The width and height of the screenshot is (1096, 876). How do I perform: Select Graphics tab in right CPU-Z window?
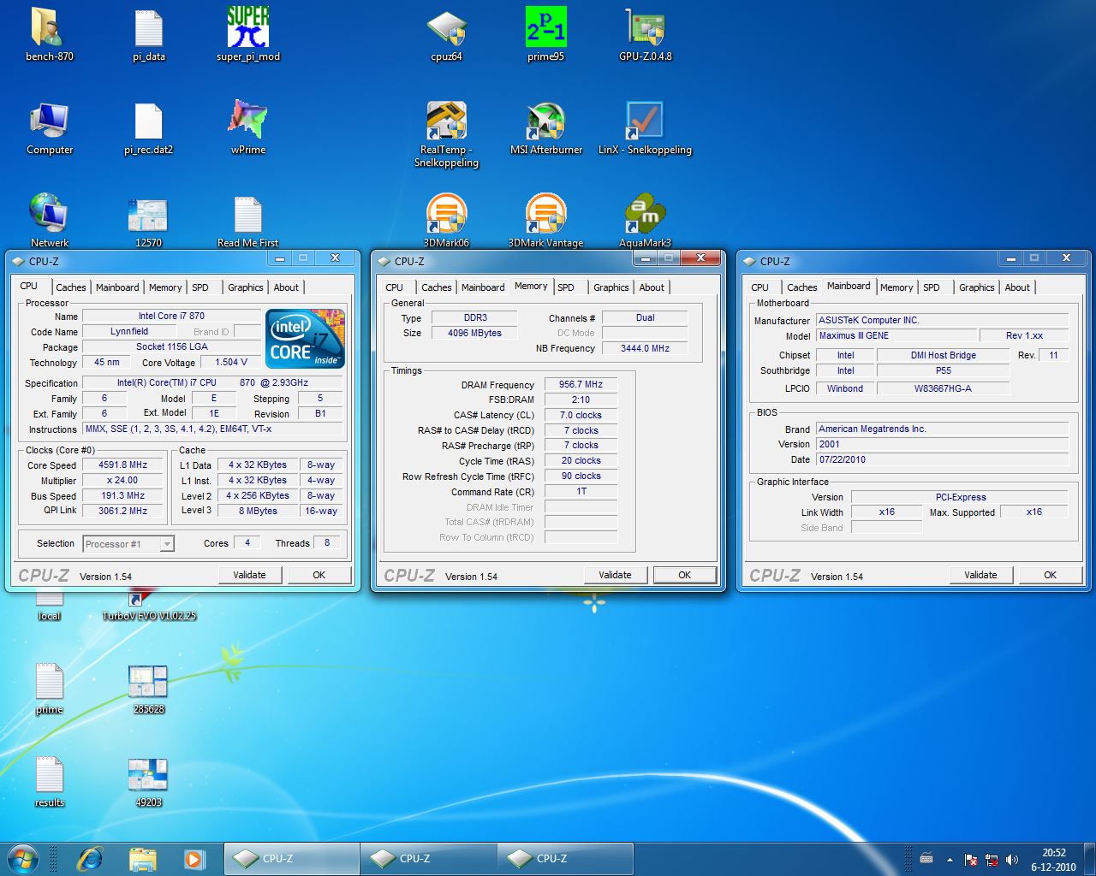point(976,287)
